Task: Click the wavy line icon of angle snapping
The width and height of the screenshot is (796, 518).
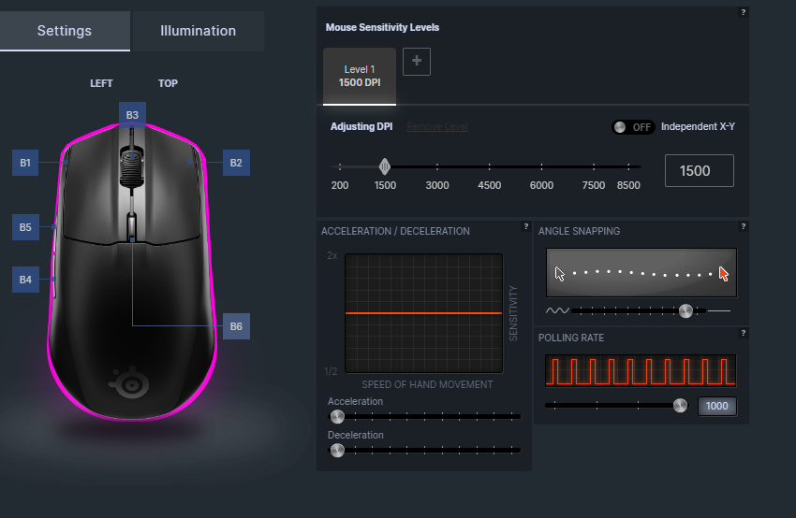Action: click(x=557, y=310)
